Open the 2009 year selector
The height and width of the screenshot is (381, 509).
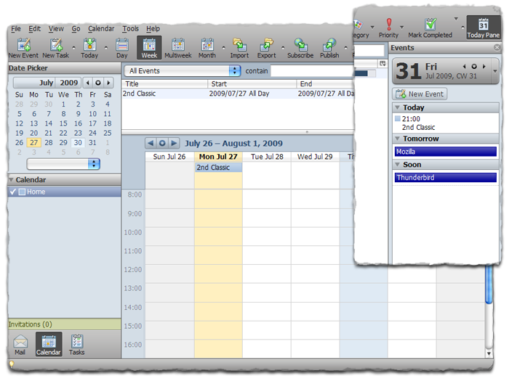coord(68,83)
